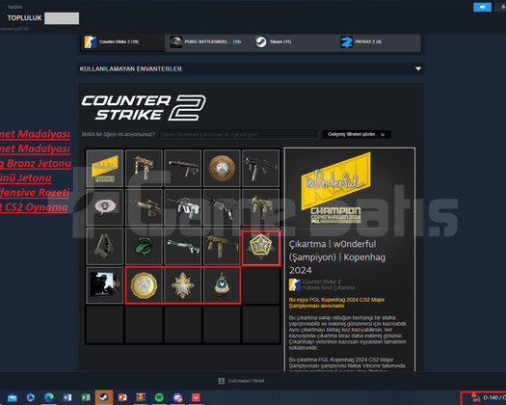
Task: Open WinRAR from the taskbar
Action: 141,397
